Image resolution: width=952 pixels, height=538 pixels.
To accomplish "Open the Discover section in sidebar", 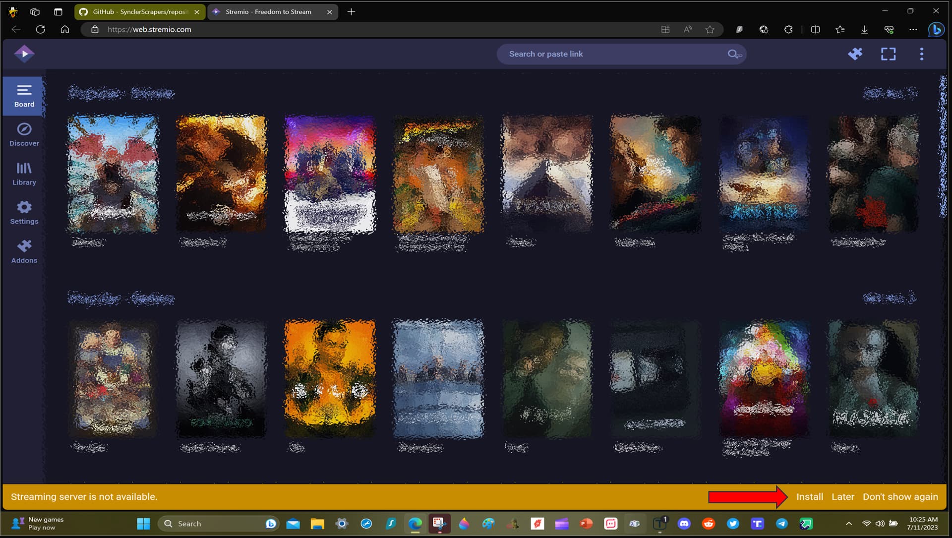I will [x=24, y=135].
